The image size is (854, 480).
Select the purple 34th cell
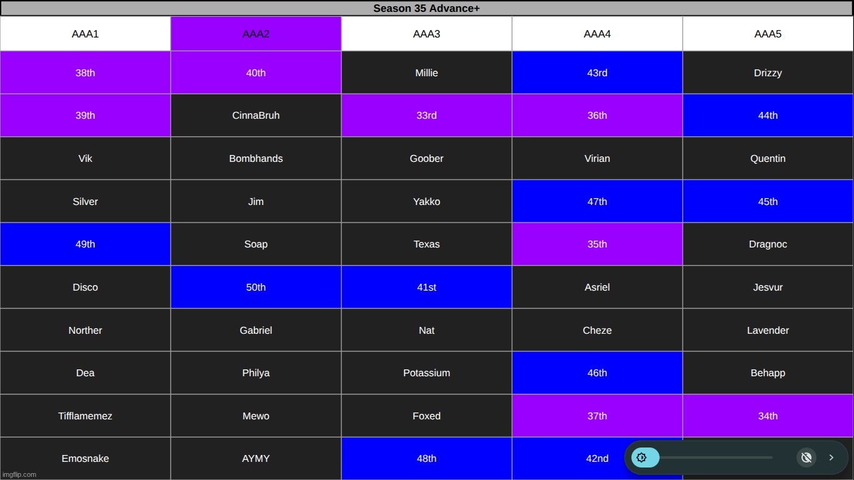pyautogui.click(x=768, y=416)
